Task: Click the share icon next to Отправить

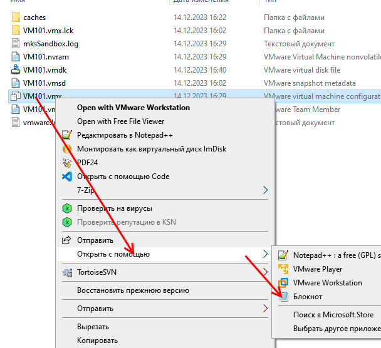Action: tap(66, 240)
